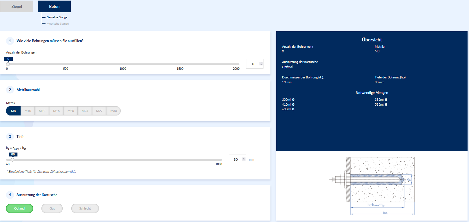469x222 pixels.
Task: Set metric to M24
Action: click(x=85, y=111)
